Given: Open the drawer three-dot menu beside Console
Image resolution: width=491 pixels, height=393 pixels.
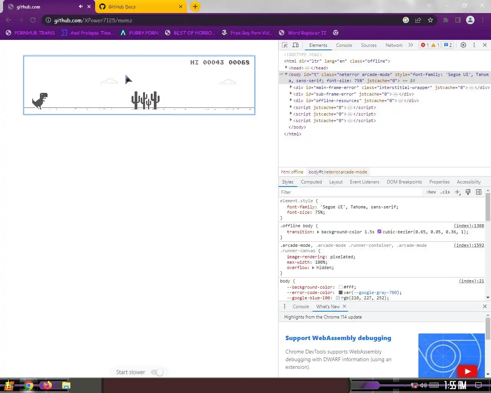Looking at the screenshot, I should pyautogui.click(x=284, y=306).
